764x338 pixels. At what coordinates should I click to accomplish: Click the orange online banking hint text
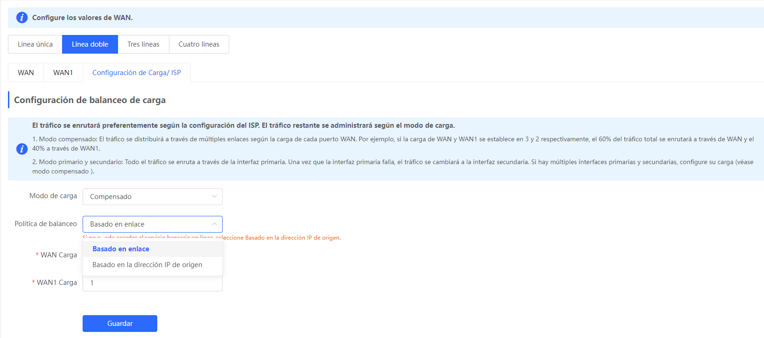pos(211,237)
